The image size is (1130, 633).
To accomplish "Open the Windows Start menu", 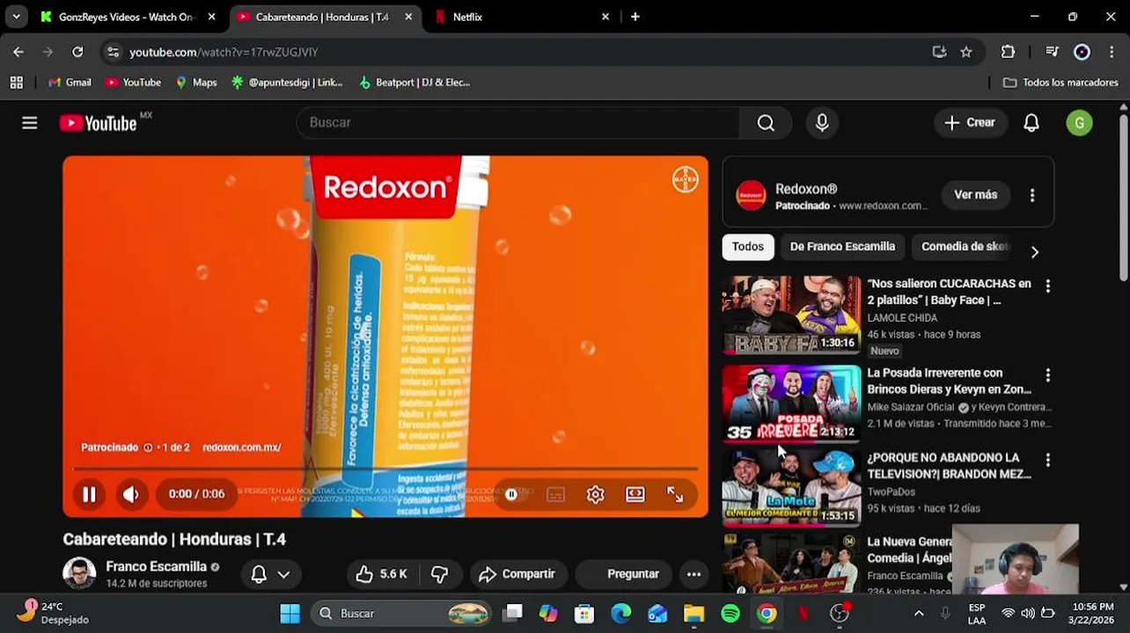I will tap(290, 614).
